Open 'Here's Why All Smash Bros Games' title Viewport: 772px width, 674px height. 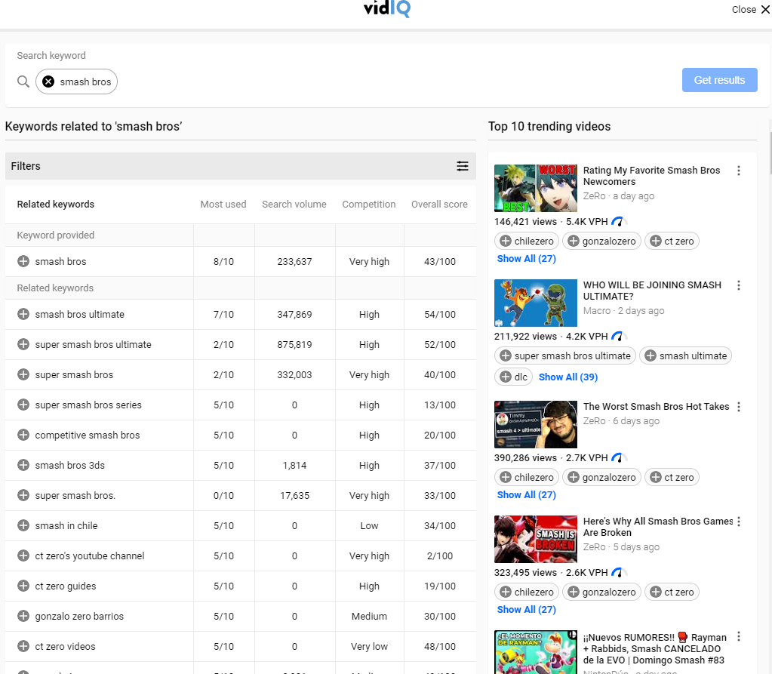tap(658, 527)
